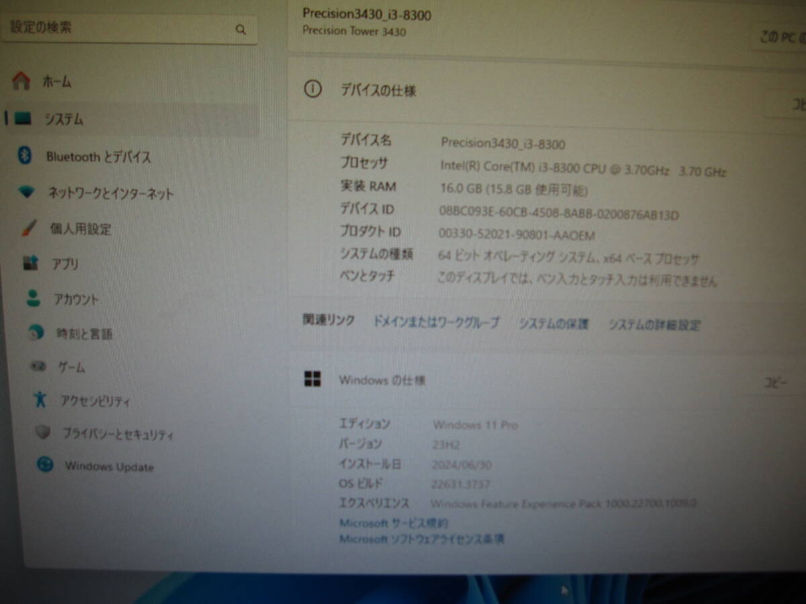The image size is (806, 604).
Task: Click the Gaming controller icon
Action: [38, 366]
